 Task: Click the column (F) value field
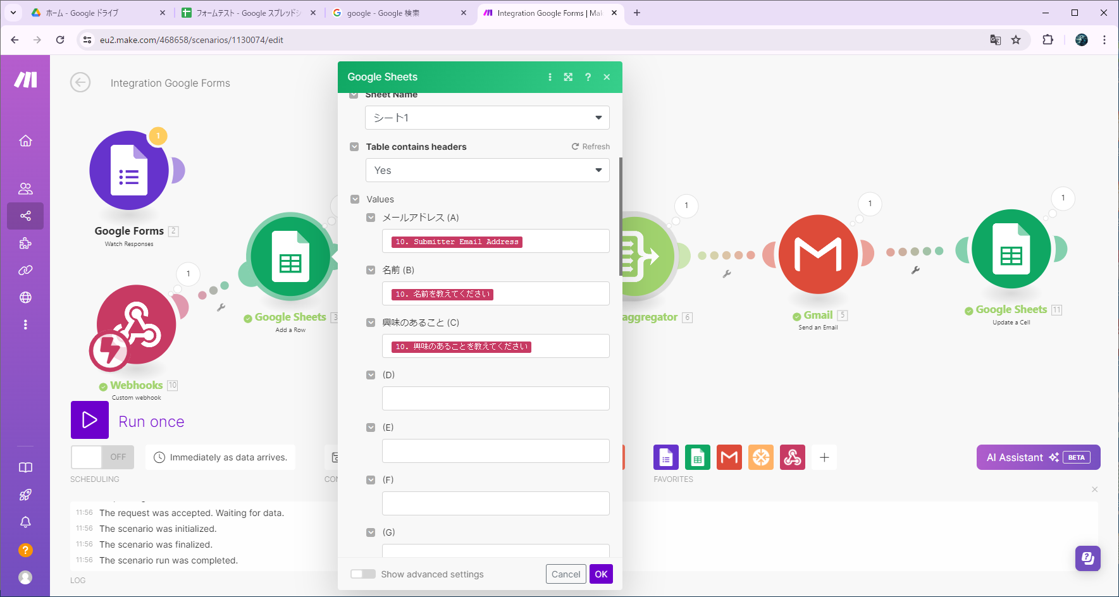[x=495, y=503]
